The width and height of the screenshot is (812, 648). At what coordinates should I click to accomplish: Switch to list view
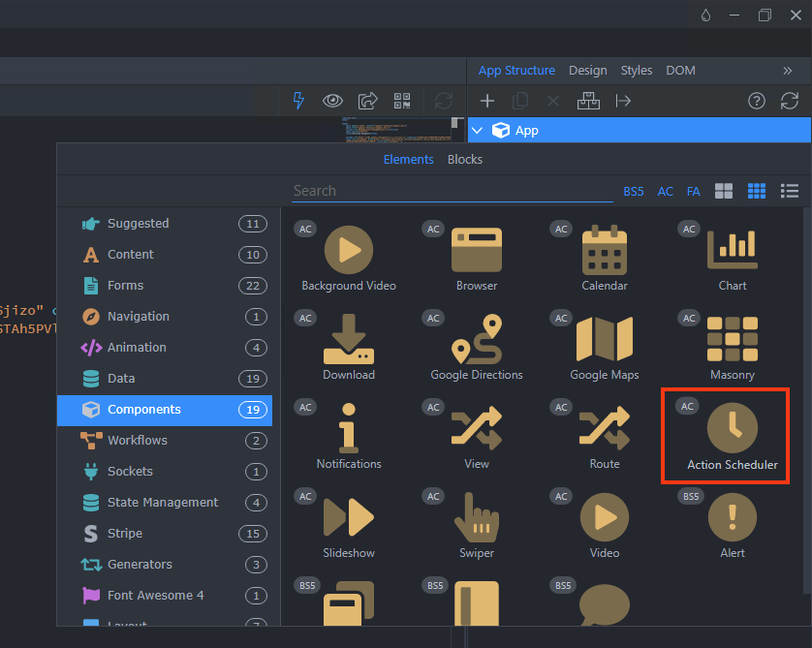point(789,191)
